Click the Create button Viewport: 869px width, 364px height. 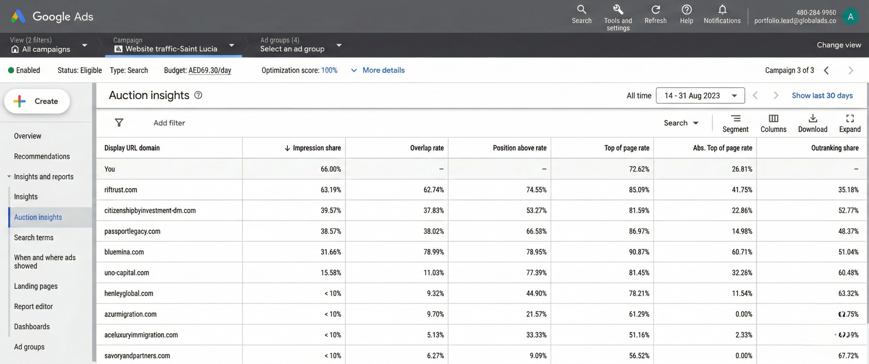37,101
